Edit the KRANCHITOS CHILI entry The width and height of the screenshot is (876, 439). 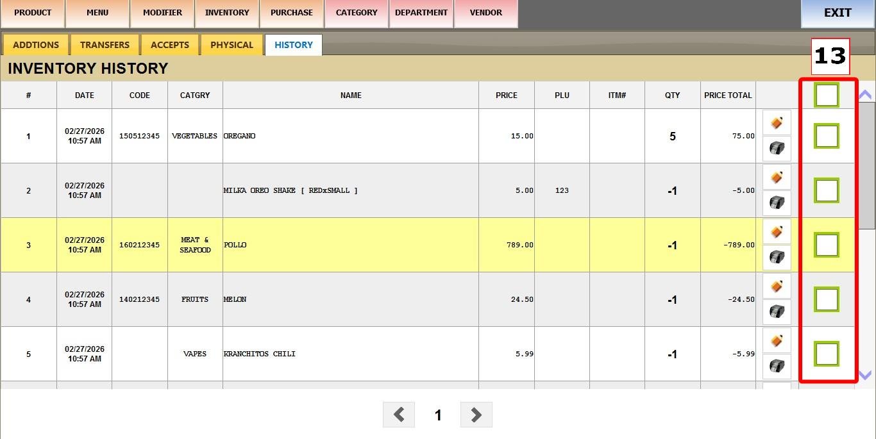coord(777,340)
